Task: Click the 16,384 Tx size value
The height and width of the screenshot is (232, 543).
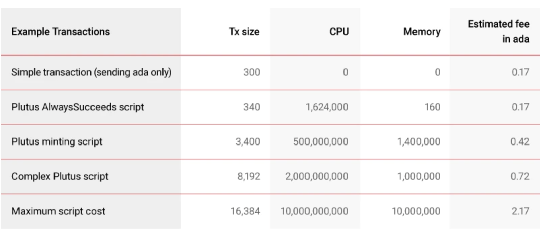Action: click(246, 211)
